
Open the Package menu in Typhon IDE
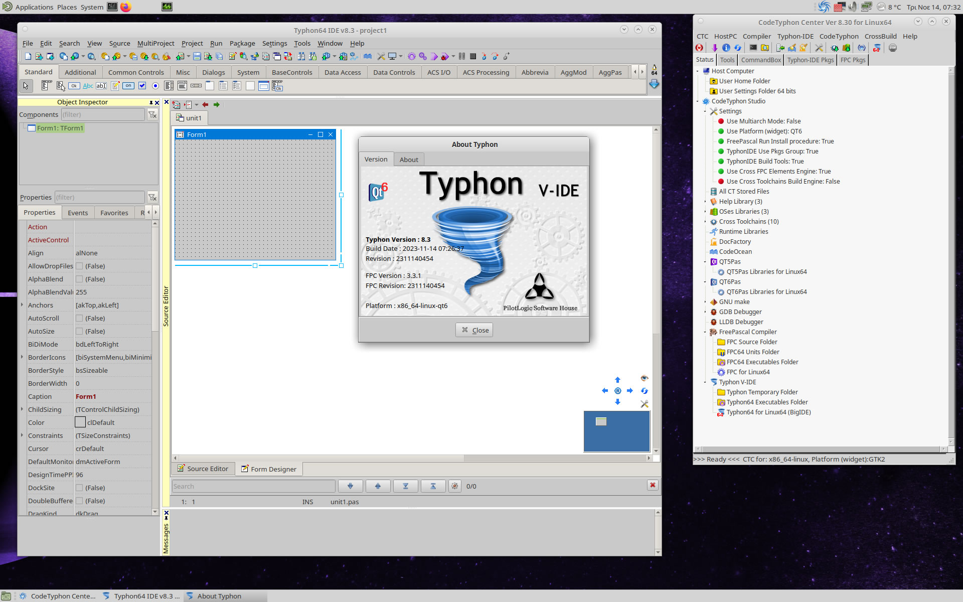[x=242, y=43]
